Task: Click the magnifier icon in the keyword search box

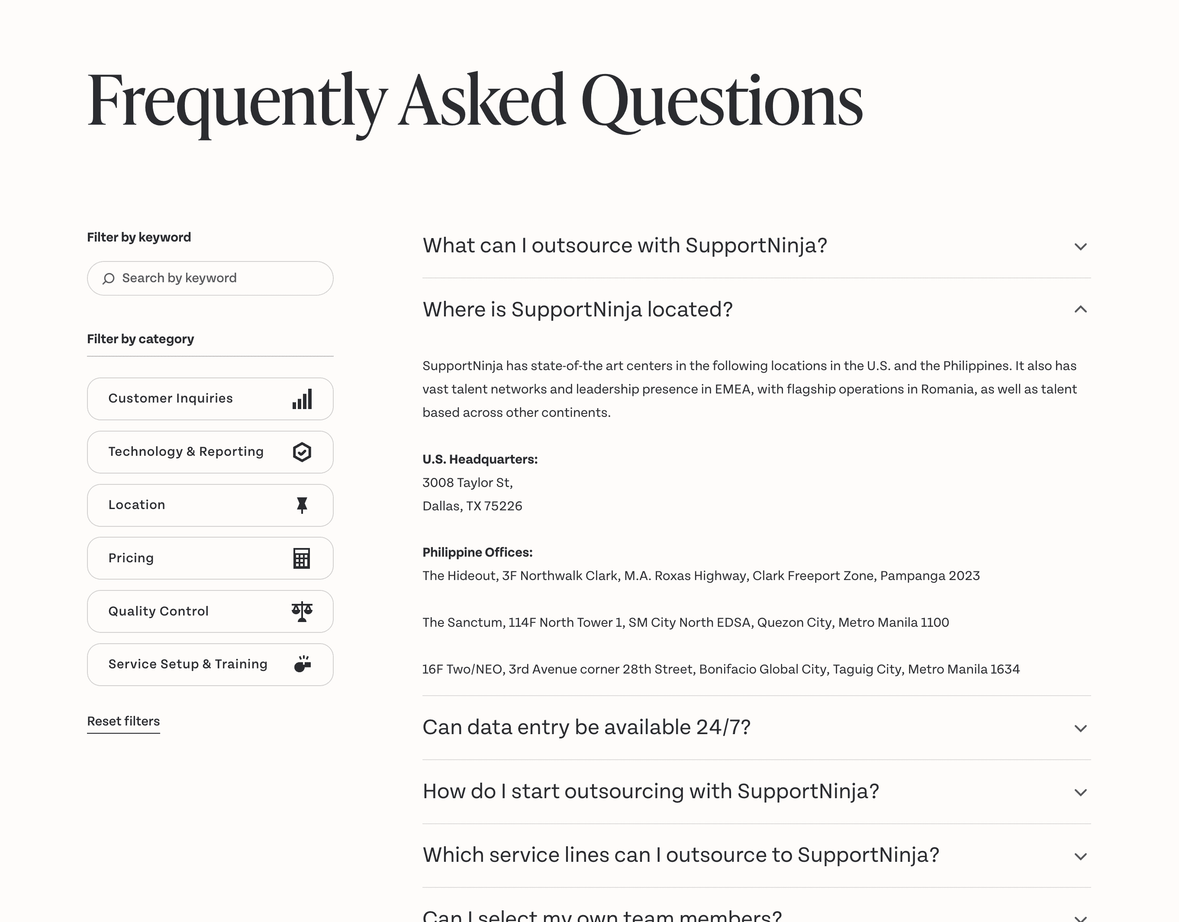Action: [x=109, y=278]
